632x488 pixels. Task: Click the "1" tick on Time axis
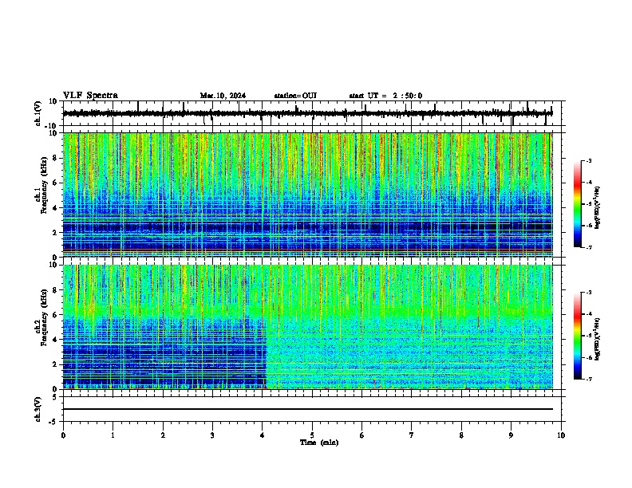[x=113, y=435]
